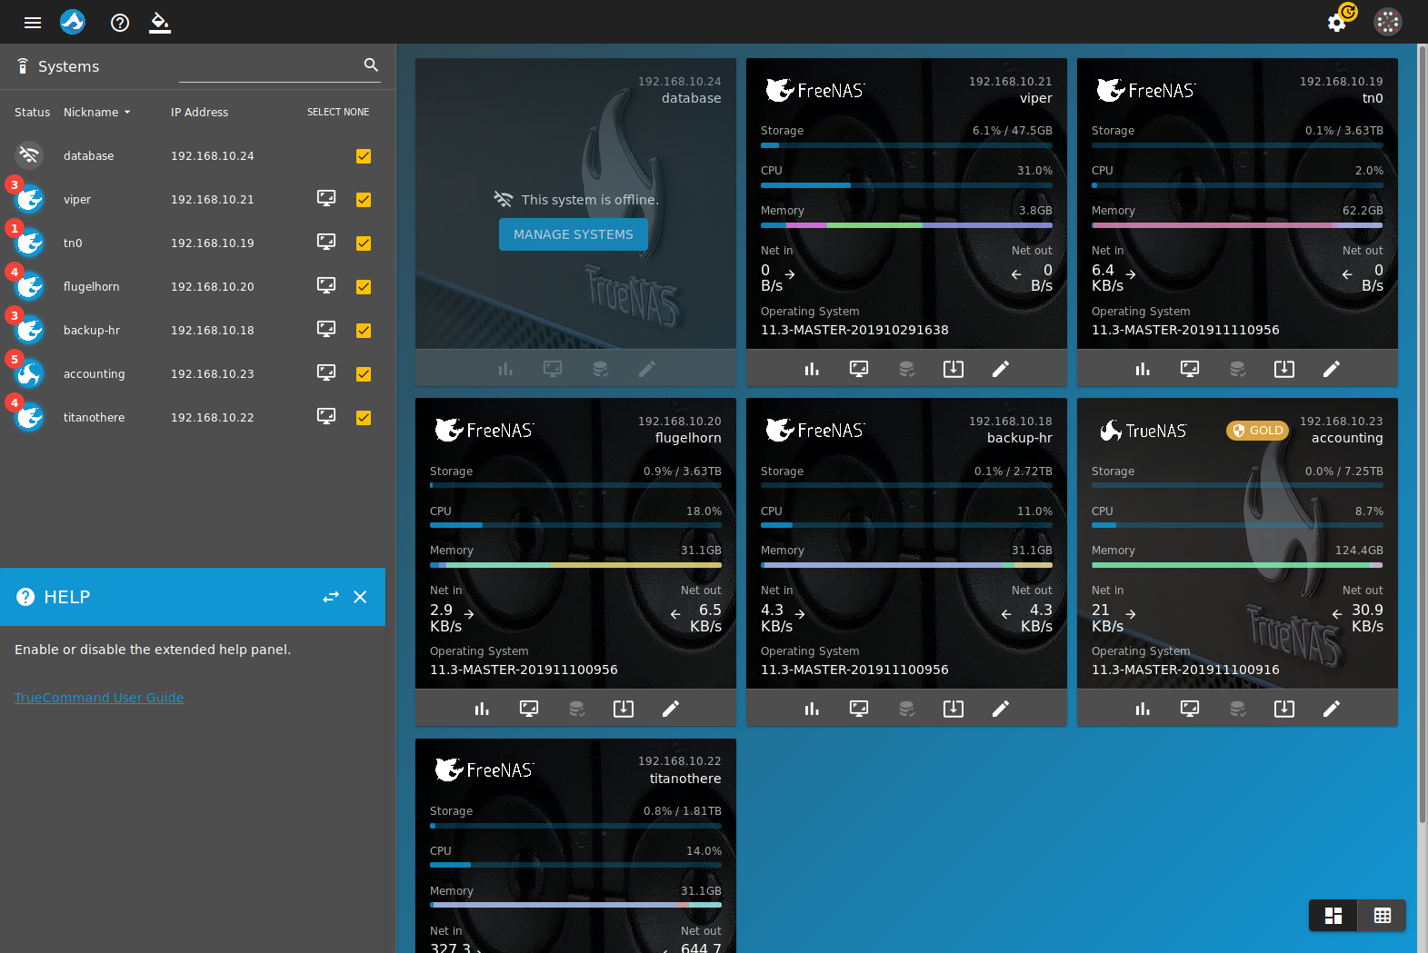Open NAS interface for titanothere in systems list
1428x953 pixels.
[x=326, y=416]
